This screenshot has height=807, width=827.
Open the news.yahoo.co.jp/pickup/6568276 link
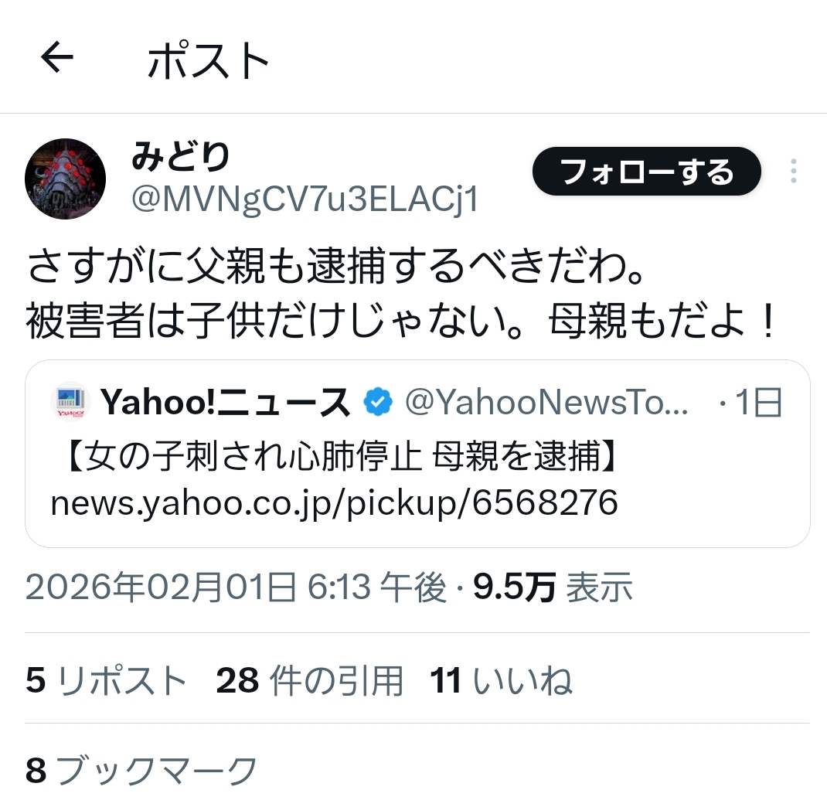[x=334, y=502]
